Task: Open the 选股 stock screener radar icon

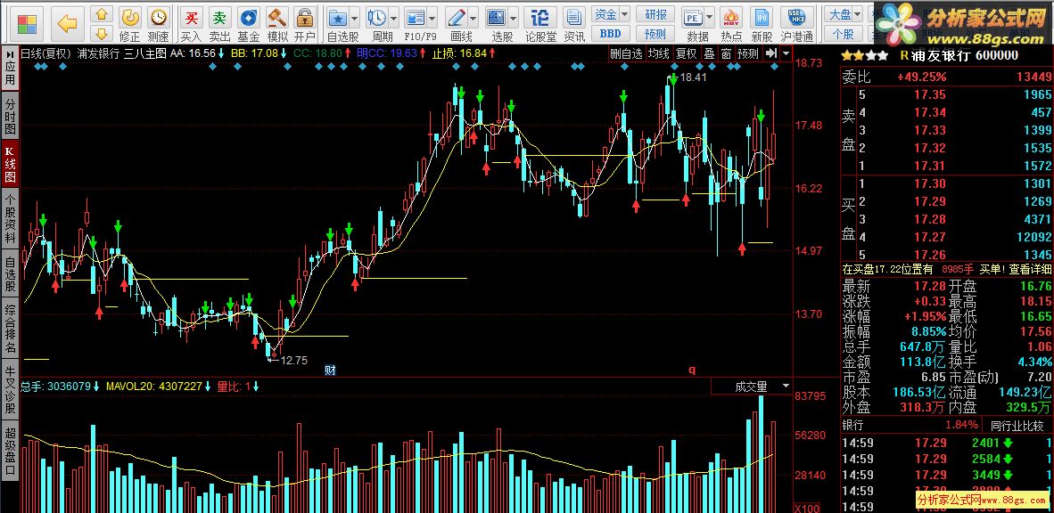Action: pyautogui.click(x=496, y=18)
